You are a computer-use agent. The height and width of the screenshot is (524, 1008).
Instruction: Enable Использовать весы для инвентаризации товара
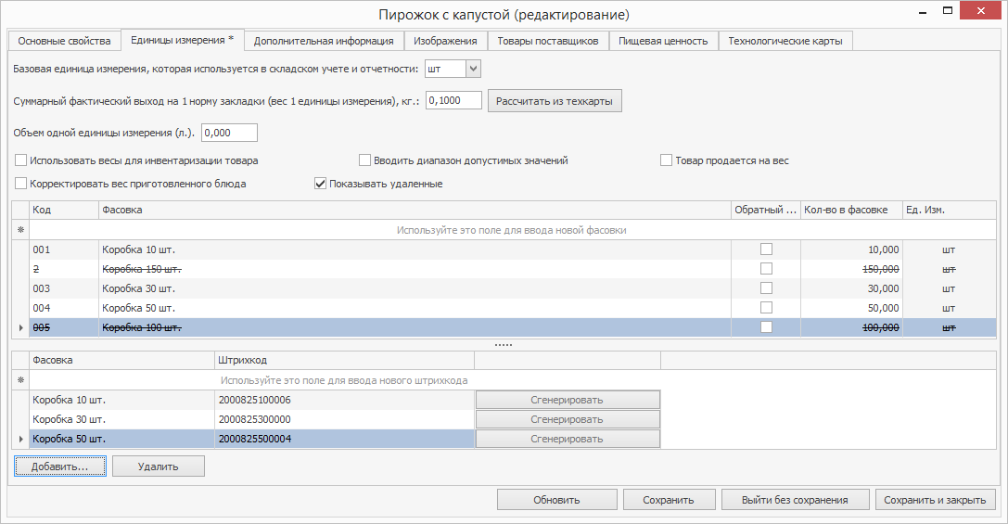[x=21, y=160]
